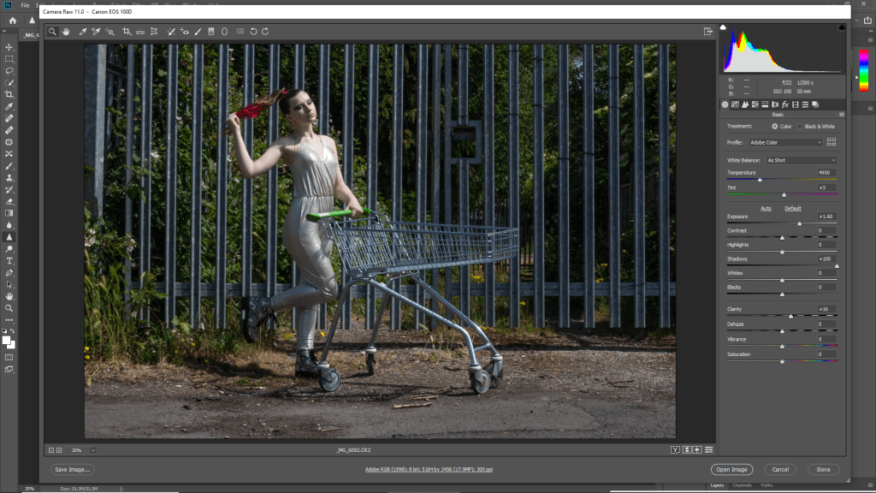
Task: Open the Effects (fx) panel tab
Action: coord(784,104)
